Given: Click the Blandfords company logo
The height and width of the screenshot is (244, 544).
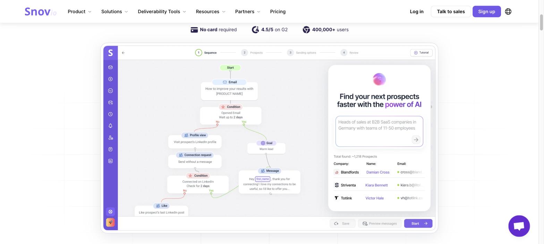Looking at the screenshot, I should pos(337,172).
